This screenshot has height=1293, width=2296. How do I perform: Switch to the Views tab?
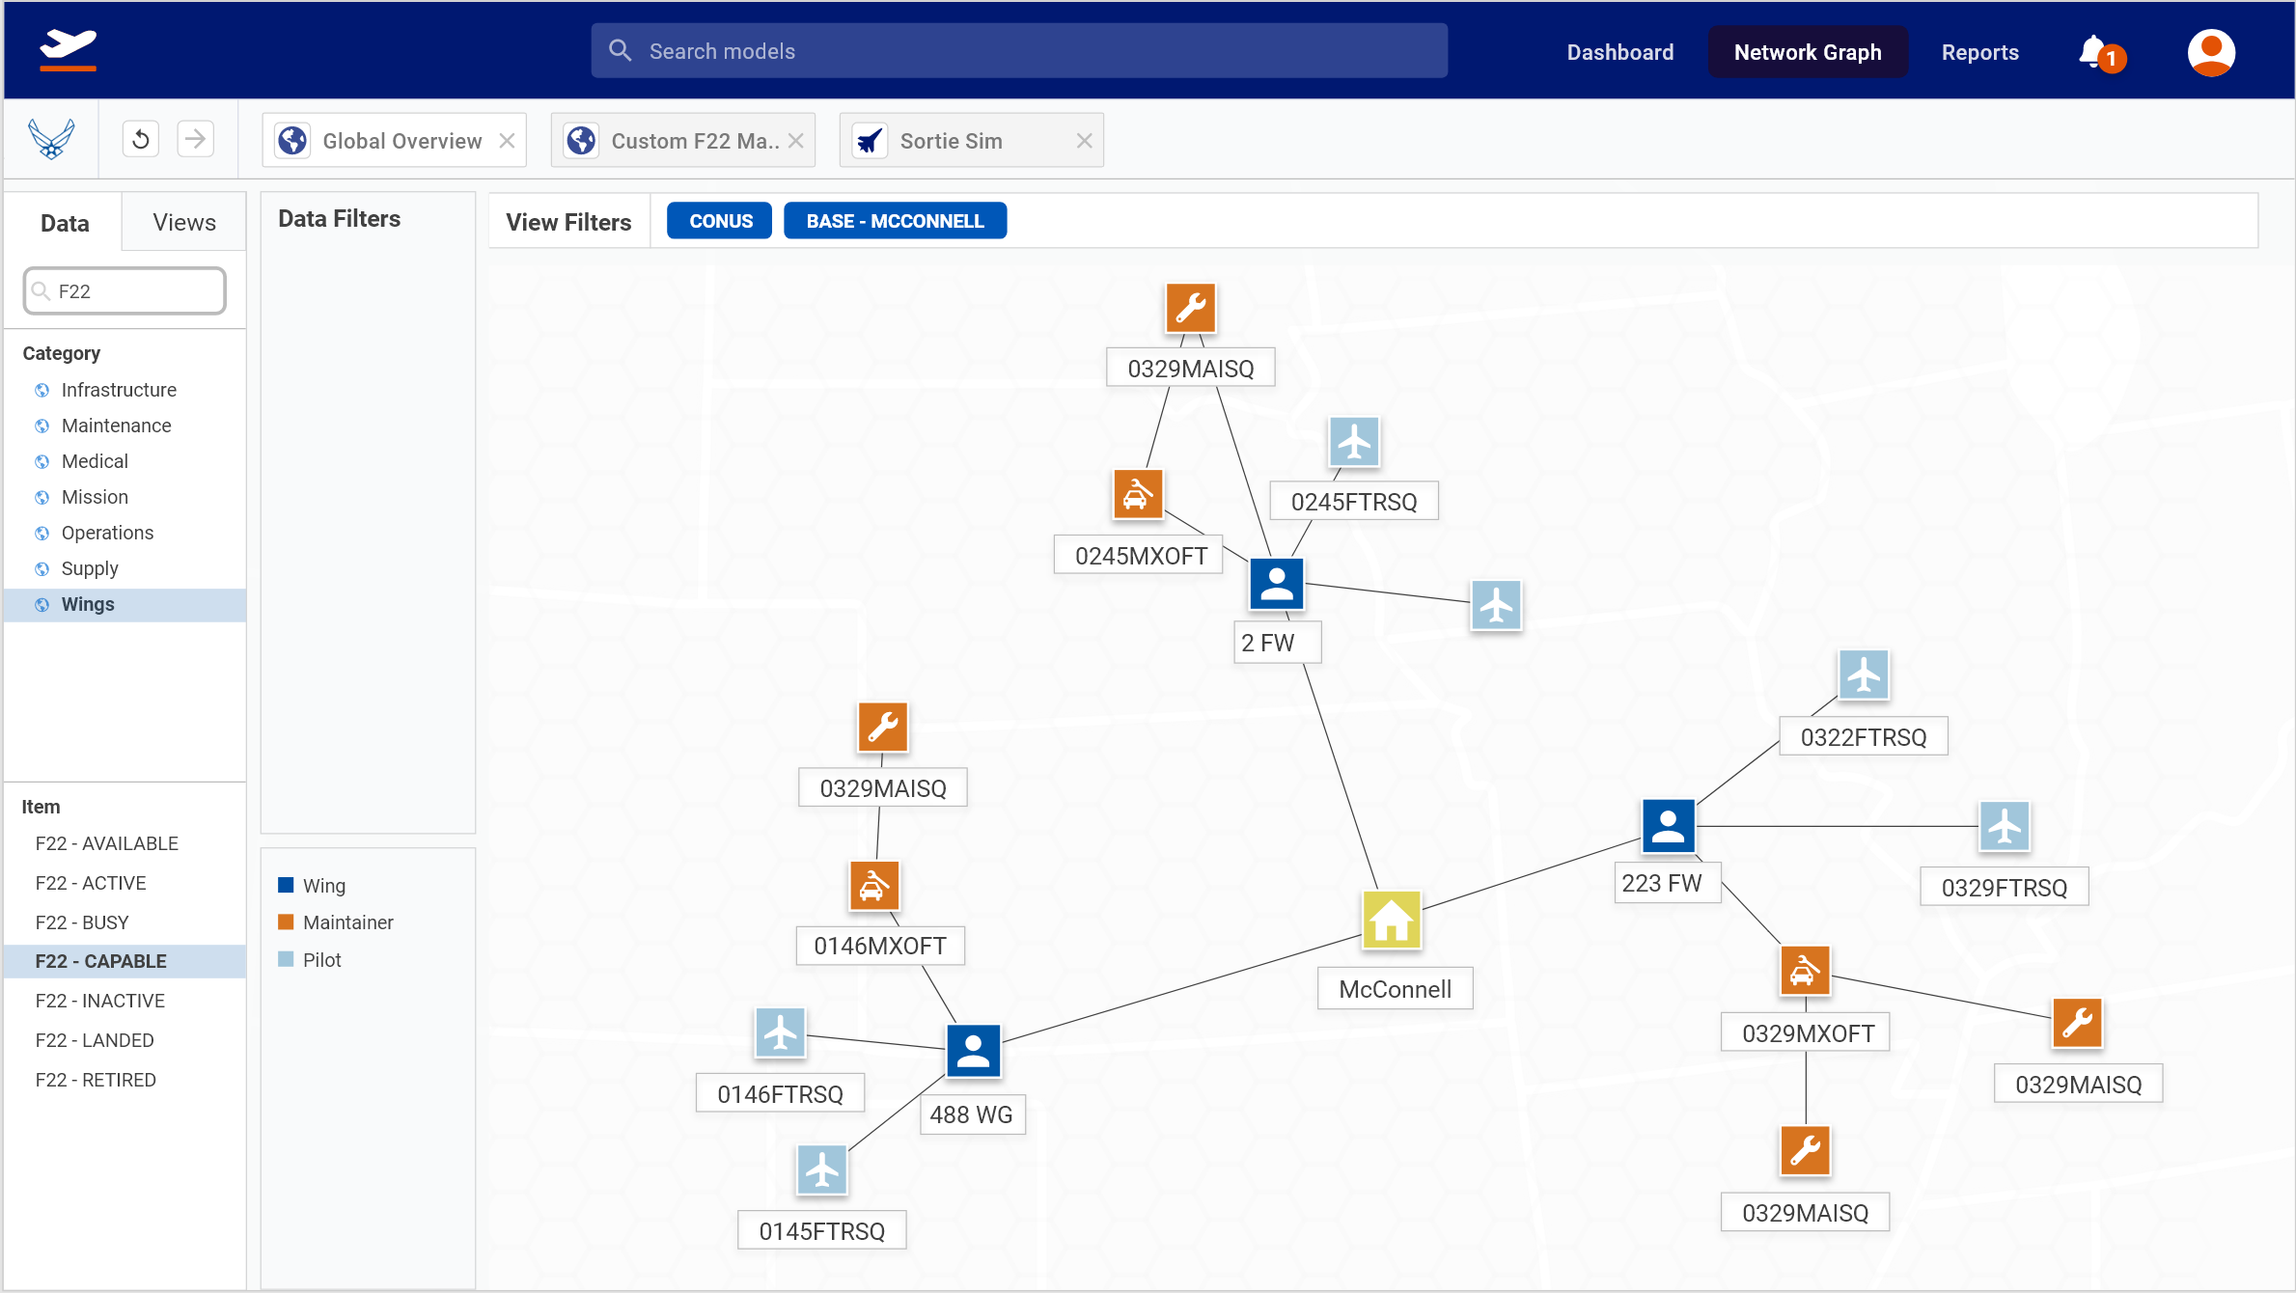pos(183,223)
